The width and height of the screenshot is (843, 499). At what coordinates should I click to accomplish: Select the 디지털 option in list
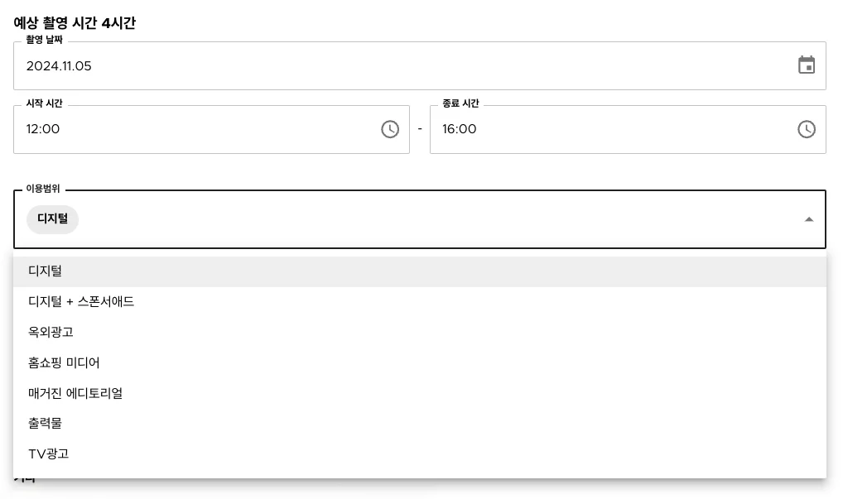click(46, 271)
